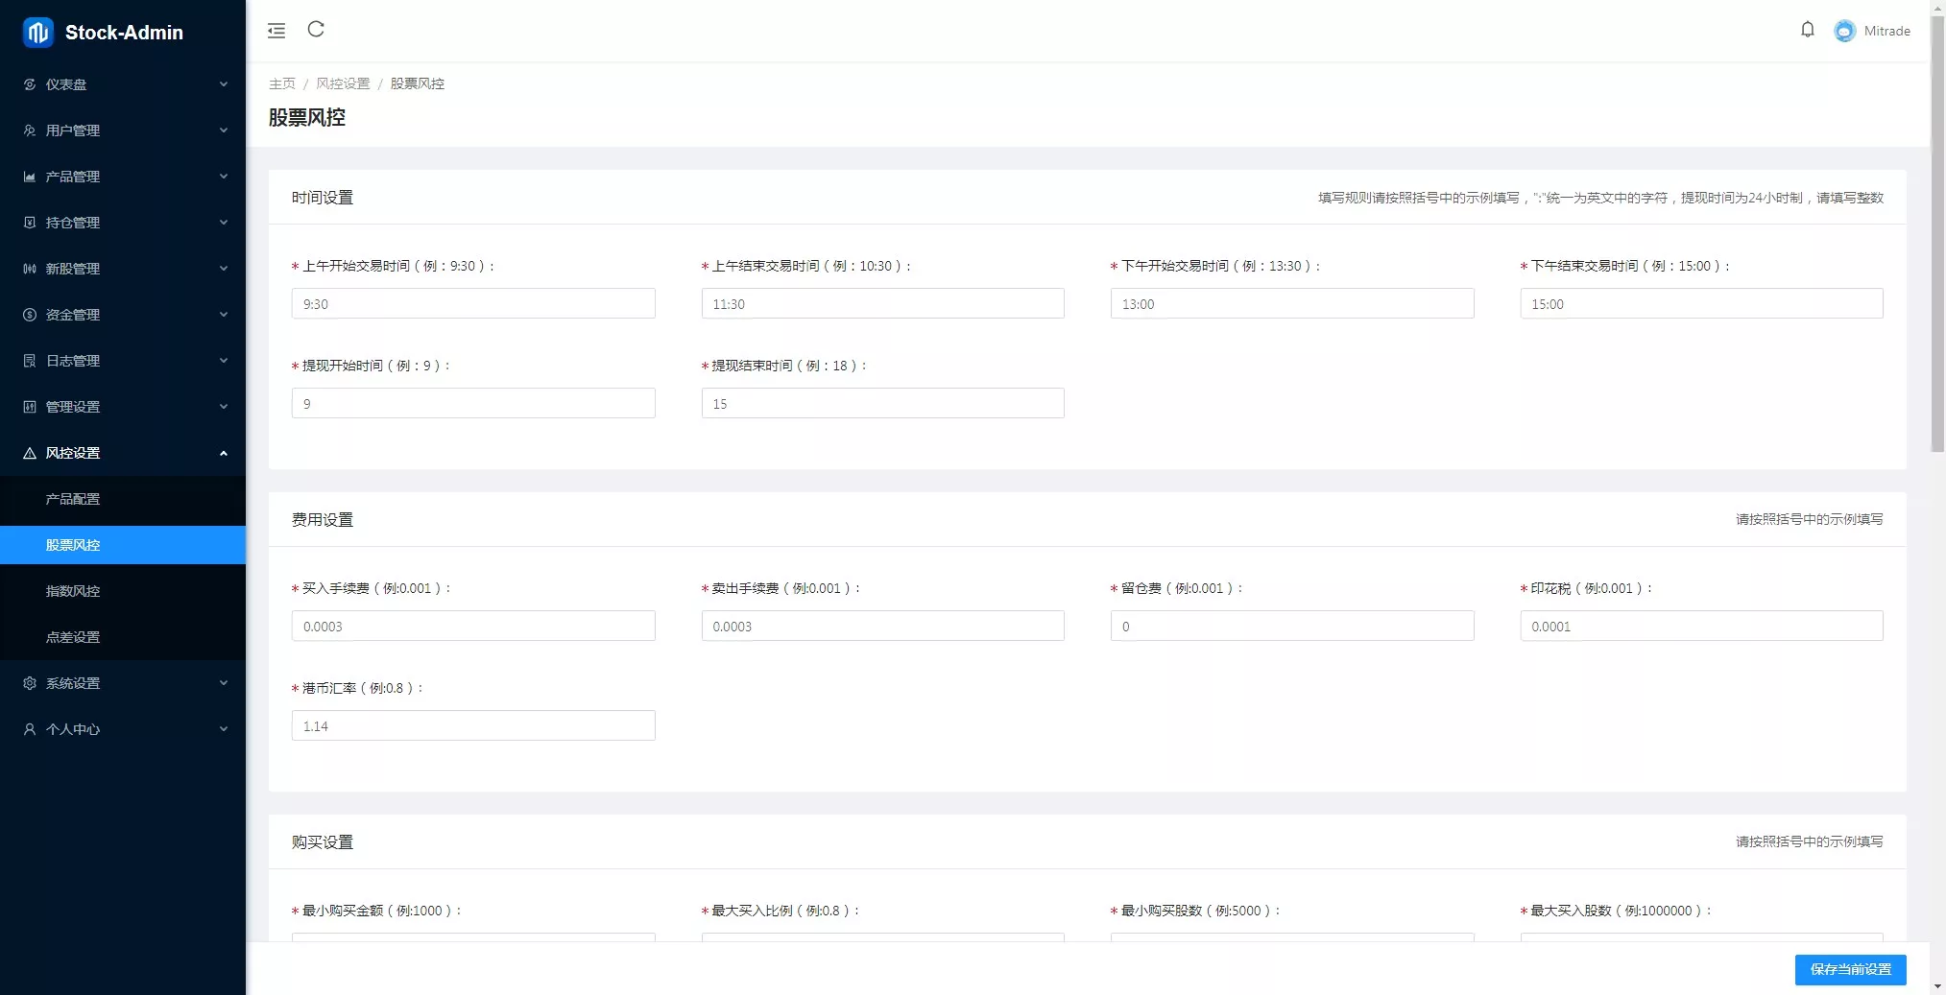Click the 用户管理 user icon
The height and width of the screenshot is (995, 1946).
tap(30, 130)
